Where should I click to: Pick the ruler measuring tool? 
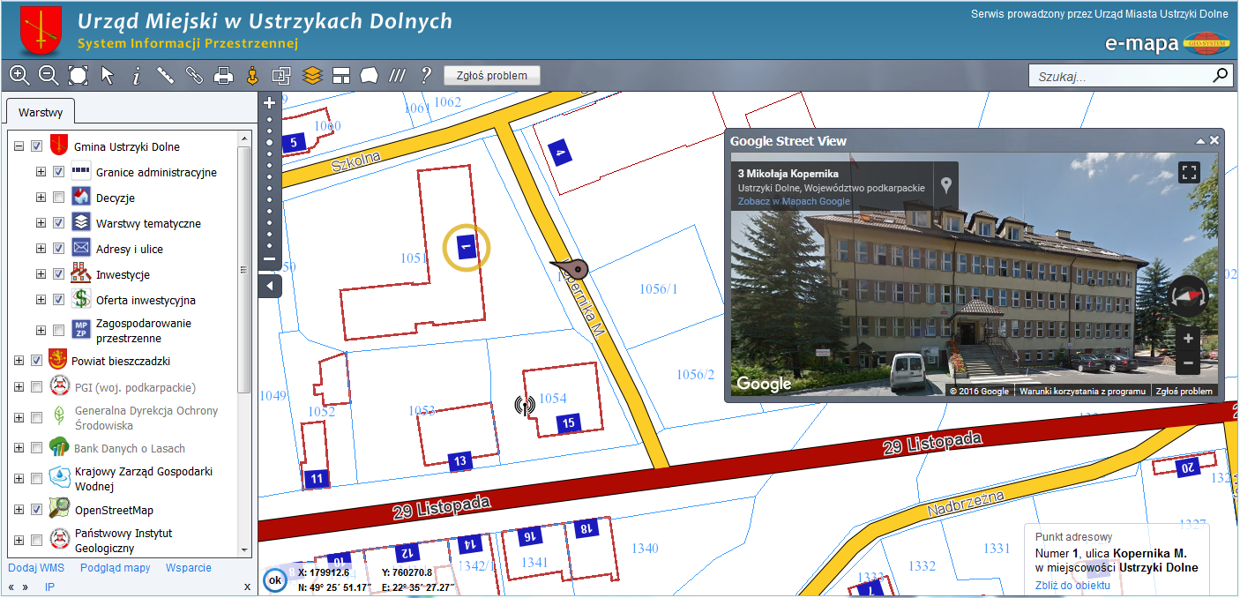pos(165,76)
